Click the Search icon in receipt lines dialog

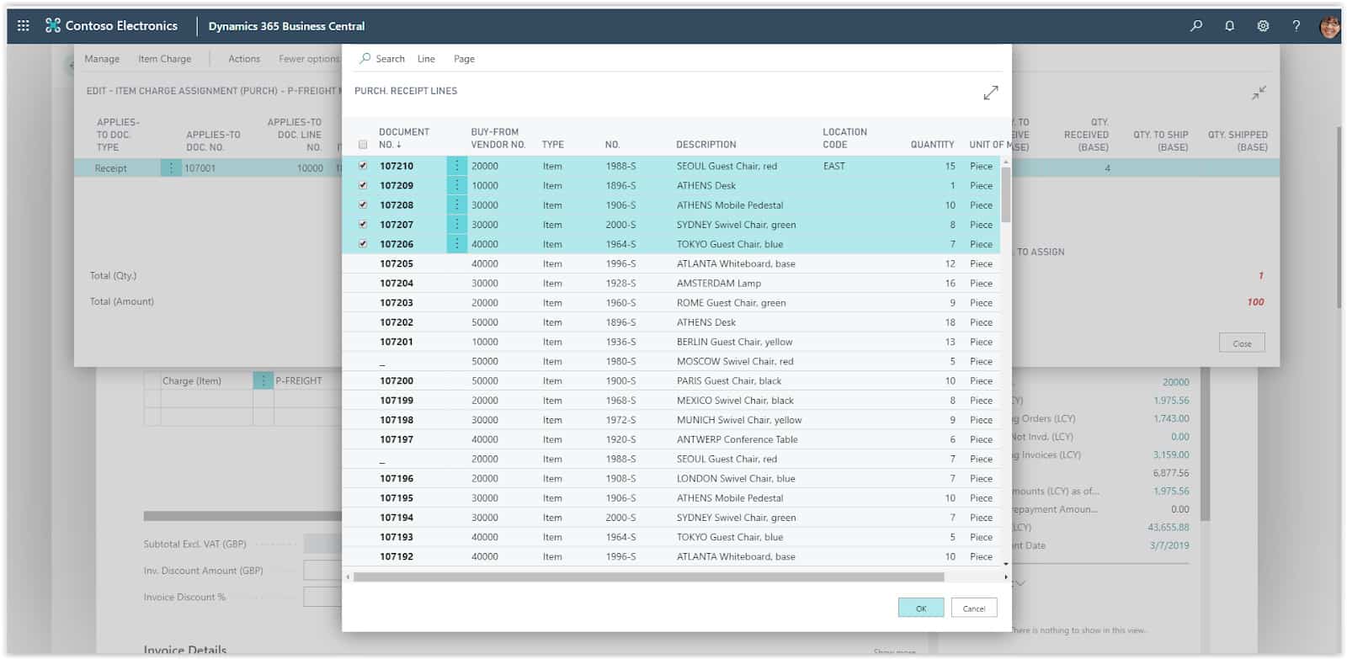point(365,58)
